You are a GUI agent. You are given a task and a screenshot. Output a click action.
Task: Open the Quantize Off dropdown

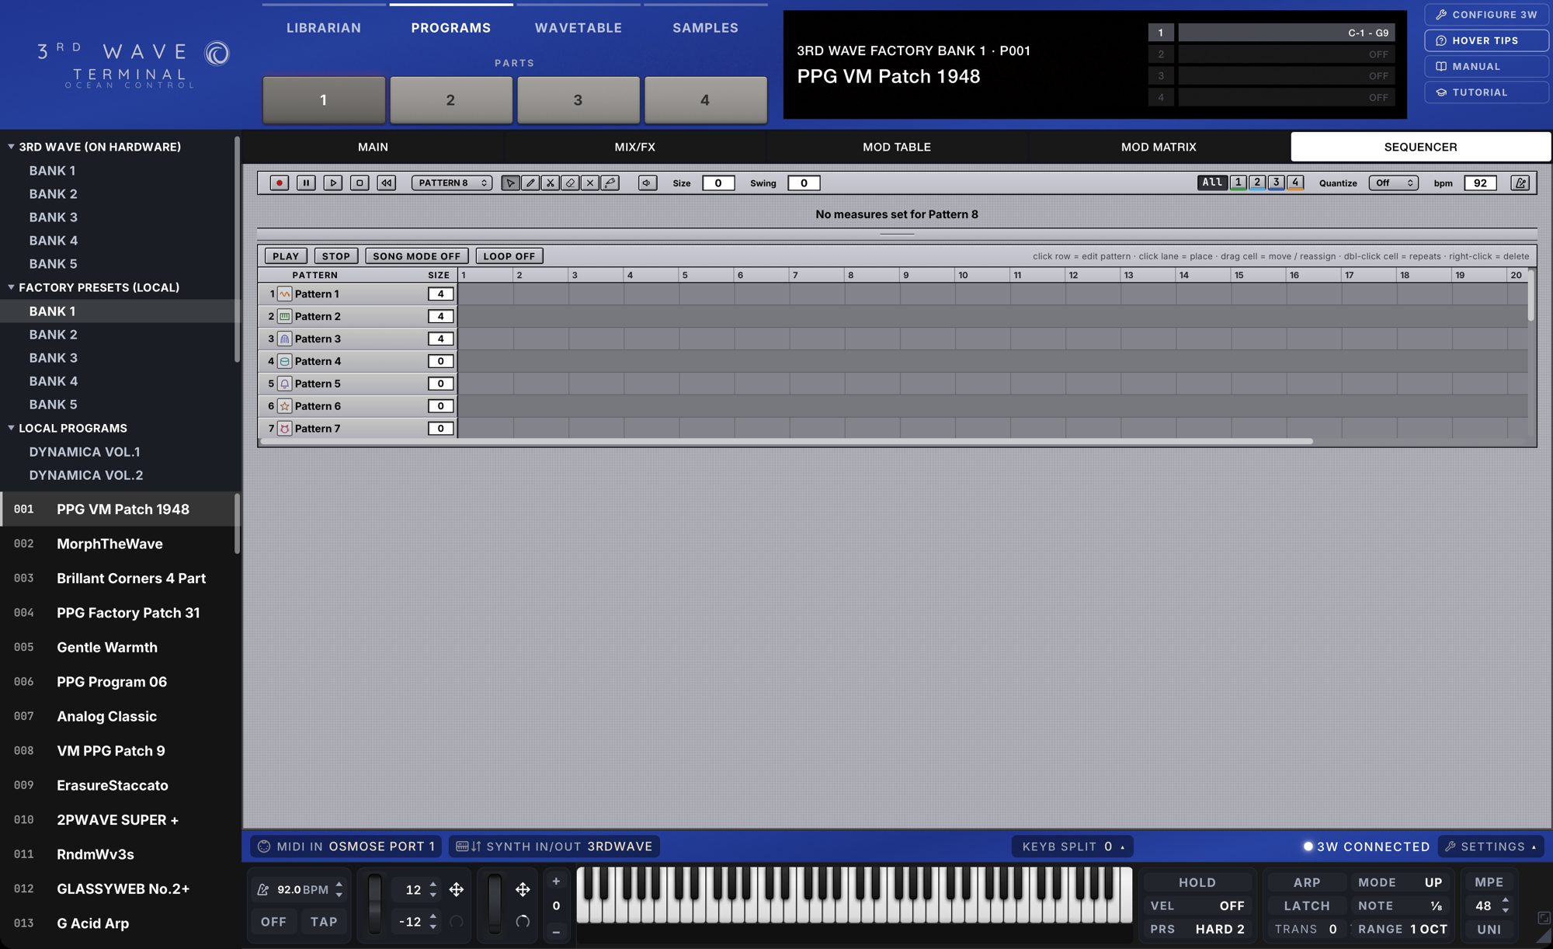click(1394, 183)
